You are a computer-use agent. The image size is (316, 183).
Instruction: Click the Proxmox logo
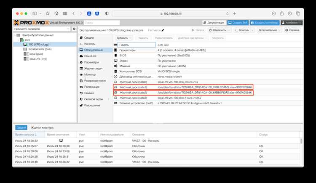point(31,23)
